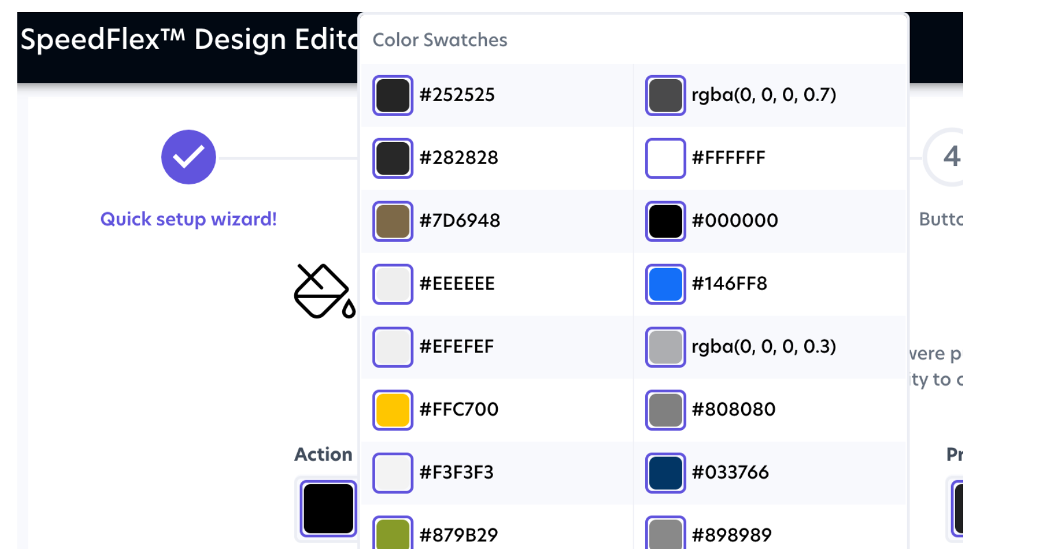Choose the olive green #879B29 swatch
This screenshot has height=549, width=1043.
[x=393, y=534]
